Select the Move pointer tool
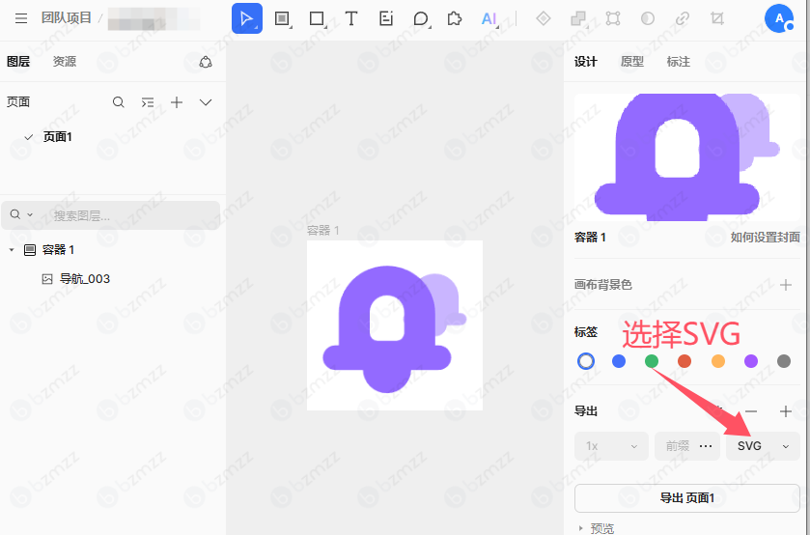 point(247,18)
